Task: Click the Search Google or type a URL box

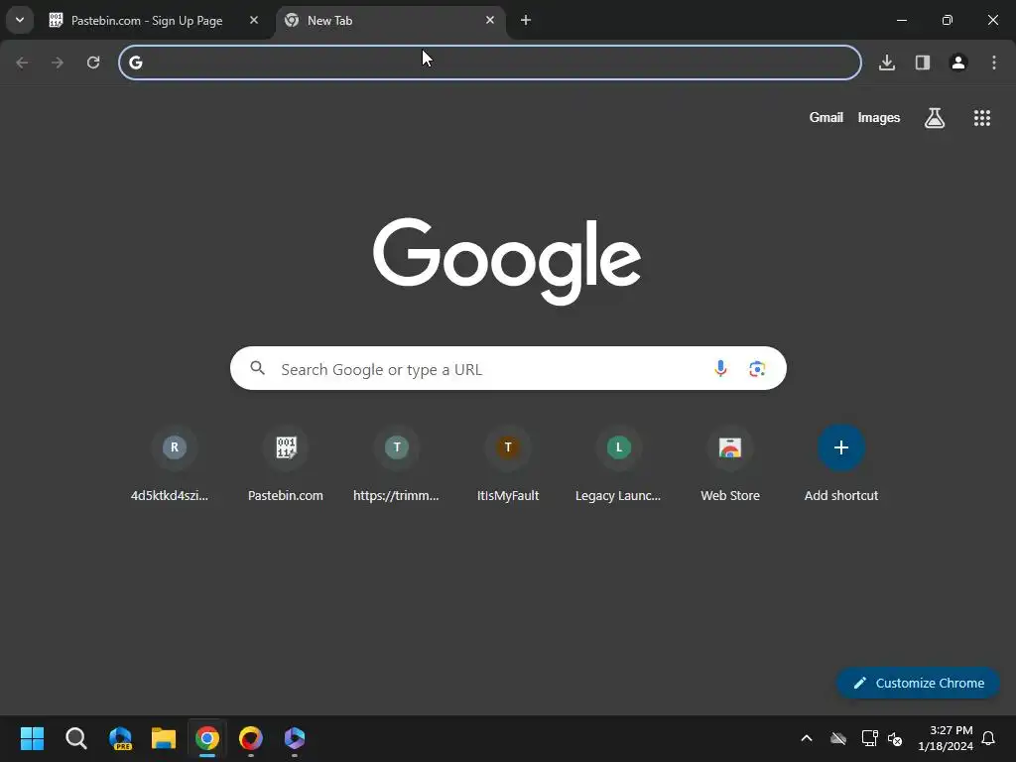Action: click(x=508, y=369)
